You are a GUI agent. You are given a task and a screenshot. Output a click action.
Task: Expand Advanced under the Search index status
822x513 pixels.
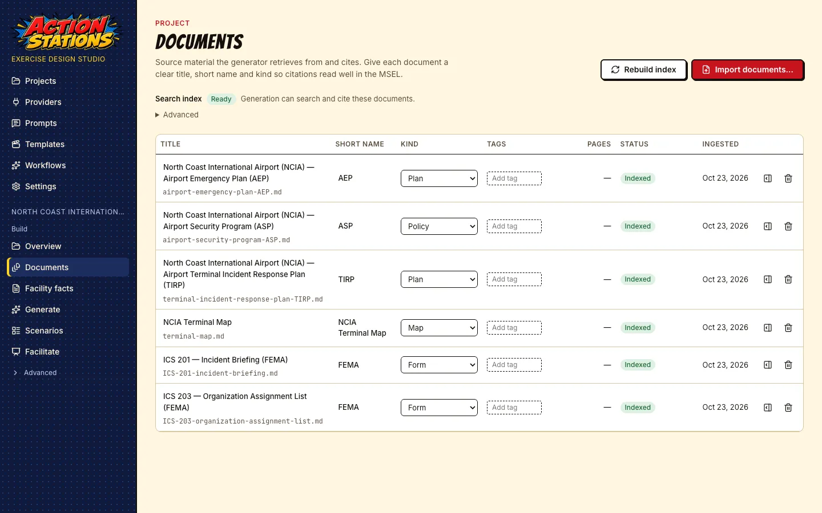(x=177, y=115)
